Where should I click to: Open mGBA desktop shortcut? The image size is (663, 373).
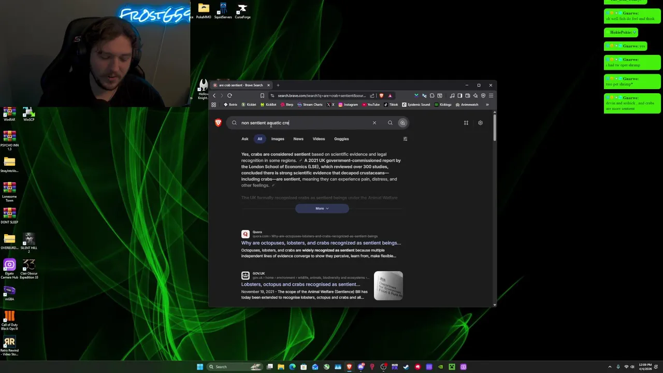(9, 293)
